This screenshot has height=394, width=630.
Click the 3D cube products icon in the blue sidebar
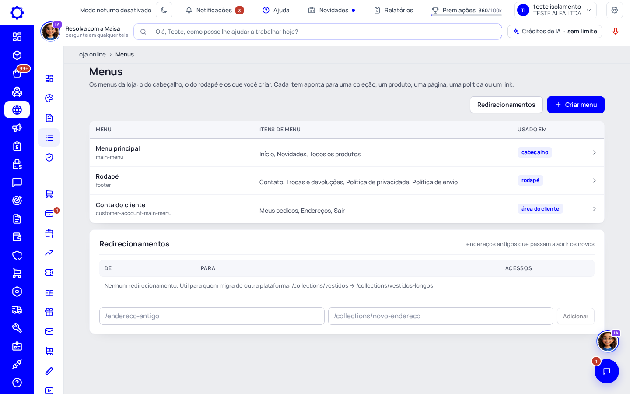tap(17, 55)
